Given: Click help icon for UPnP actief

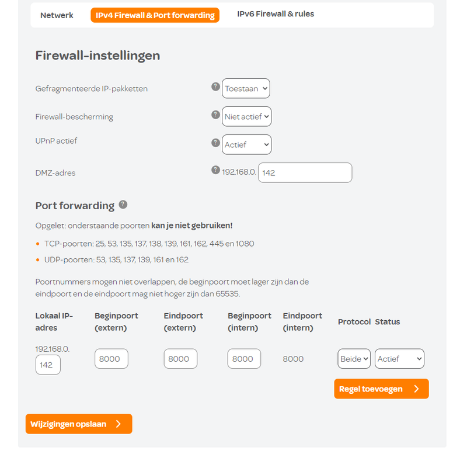Looking at the screenshot, I should (215, 142).
